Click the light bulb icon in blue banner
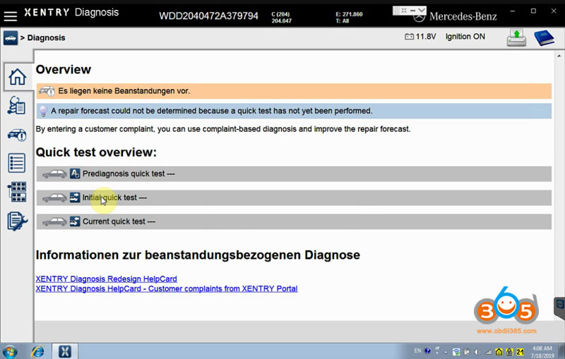This screenshot has width=565, height=359. [43, 111]
